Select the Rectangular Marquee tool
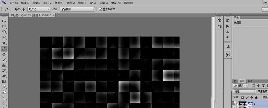268x108 pixels. pyautogui.click(x=4, y=27)
